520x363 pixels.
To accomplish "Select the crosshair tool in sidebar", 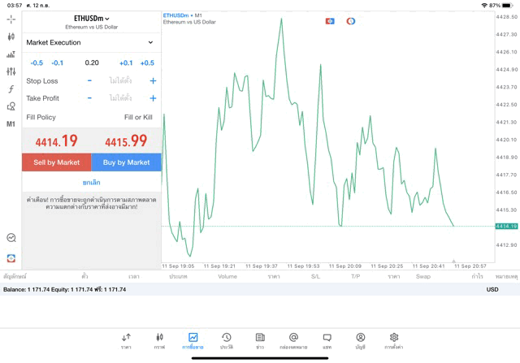I will click(11, 19).
